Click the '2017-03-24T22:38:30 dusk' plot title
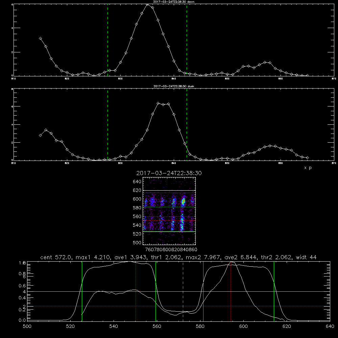This screenshot has height=338, width=338. coord(174,86)
